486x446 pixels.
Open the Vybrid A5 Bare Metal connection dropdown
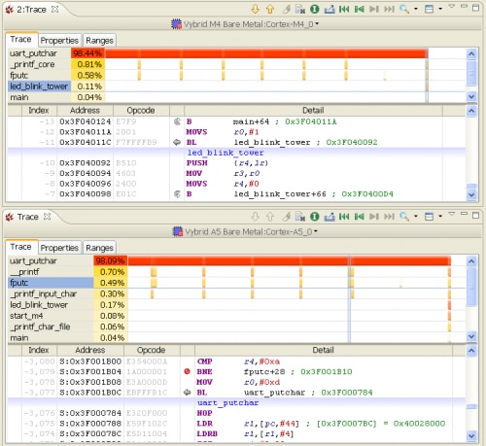point(316,231)
